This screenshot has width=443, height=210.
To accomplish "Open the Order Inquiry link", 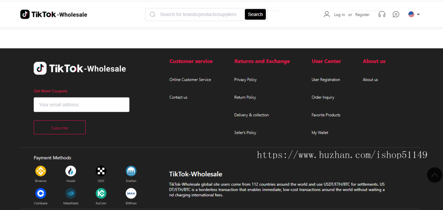I will (x=323, y=97).
